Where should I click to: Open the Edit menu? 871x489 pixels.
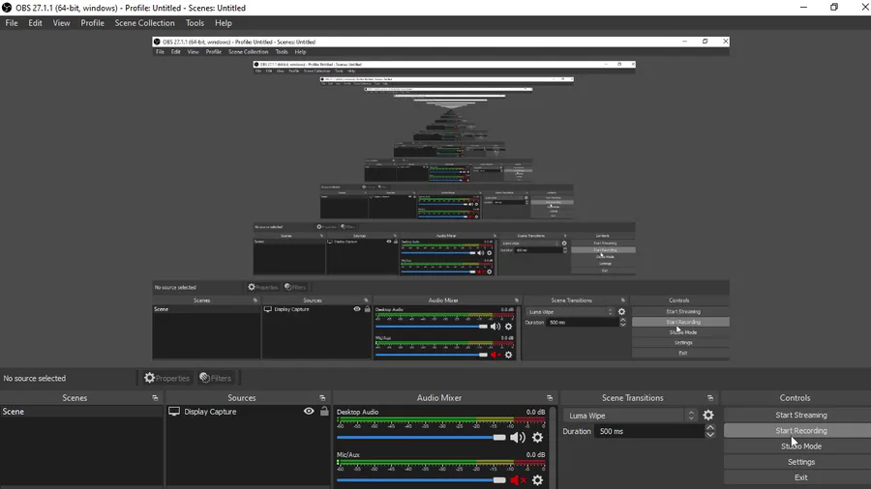pyautogui.click(x=35, y=23)
